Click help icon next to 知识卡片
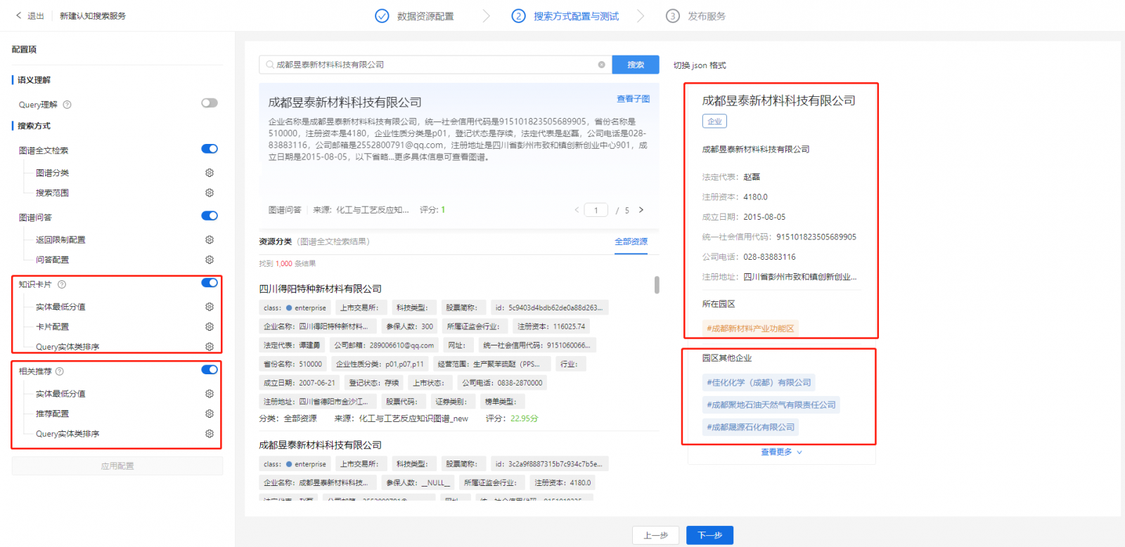 [62, 284]
